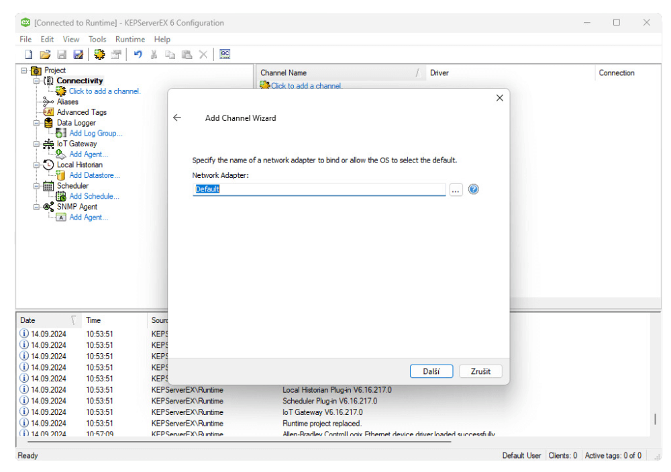The image size is (671, 472).
Task: Click the Network Adapter text field
Action: [x=319, y=189]
